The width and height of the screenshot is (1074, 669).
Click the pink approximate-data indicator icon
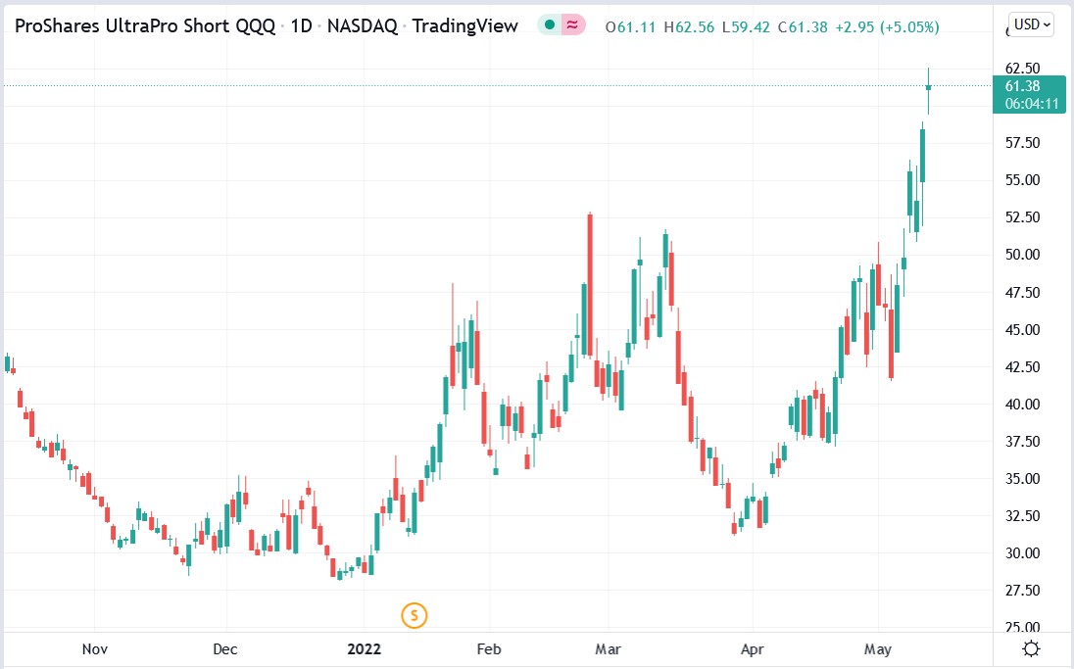(x=572, y=25)
